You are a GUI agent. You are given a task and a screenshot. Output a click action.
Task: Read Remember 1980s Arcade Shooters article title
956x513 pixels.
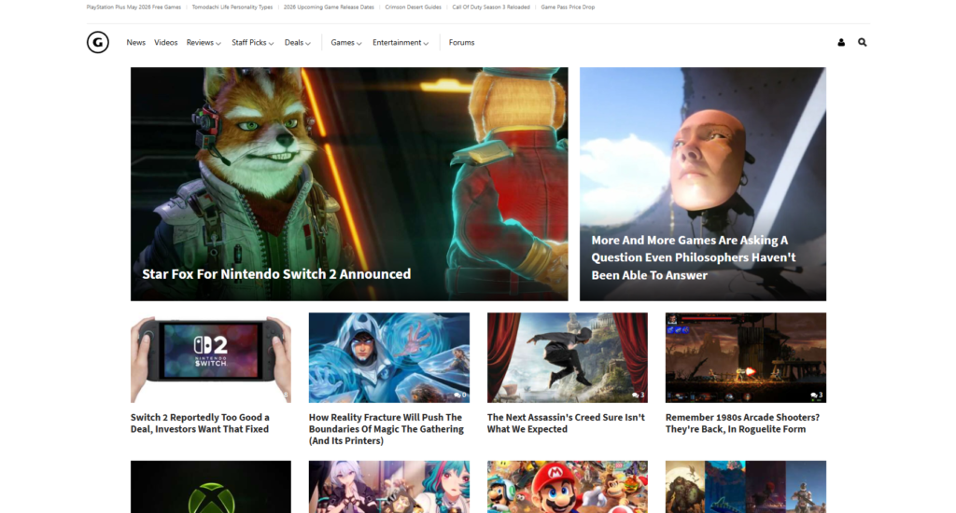pyautogui.click(x=742, y=423)
